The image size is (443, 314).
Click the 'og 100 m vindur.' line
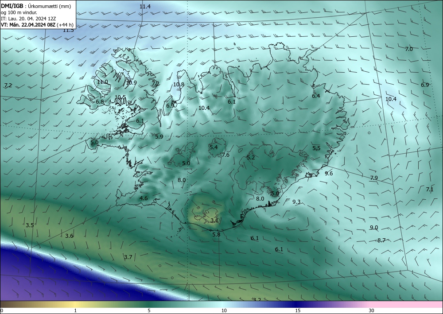point(19,12)
